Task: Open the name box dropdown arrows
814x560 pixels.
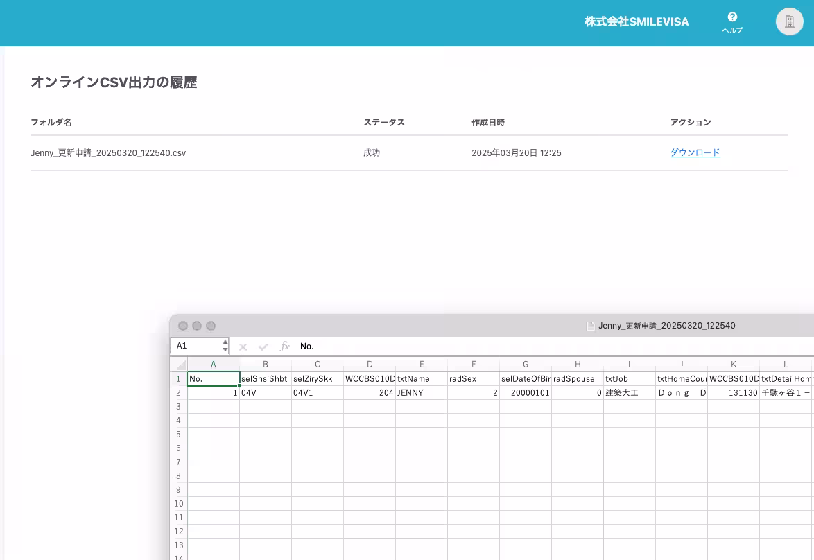Action: click(225, 346)
